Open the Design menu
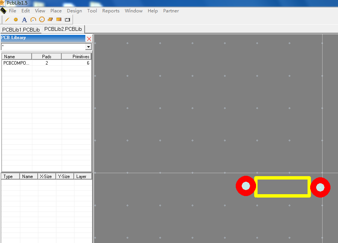 (x=74, y=11)
